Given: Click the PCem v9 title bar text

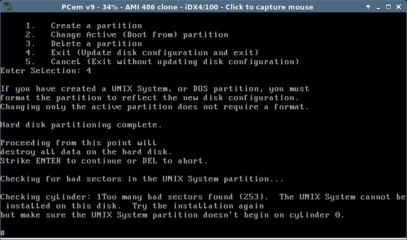Looking at the screenshot, I should (x=187, y=7).
